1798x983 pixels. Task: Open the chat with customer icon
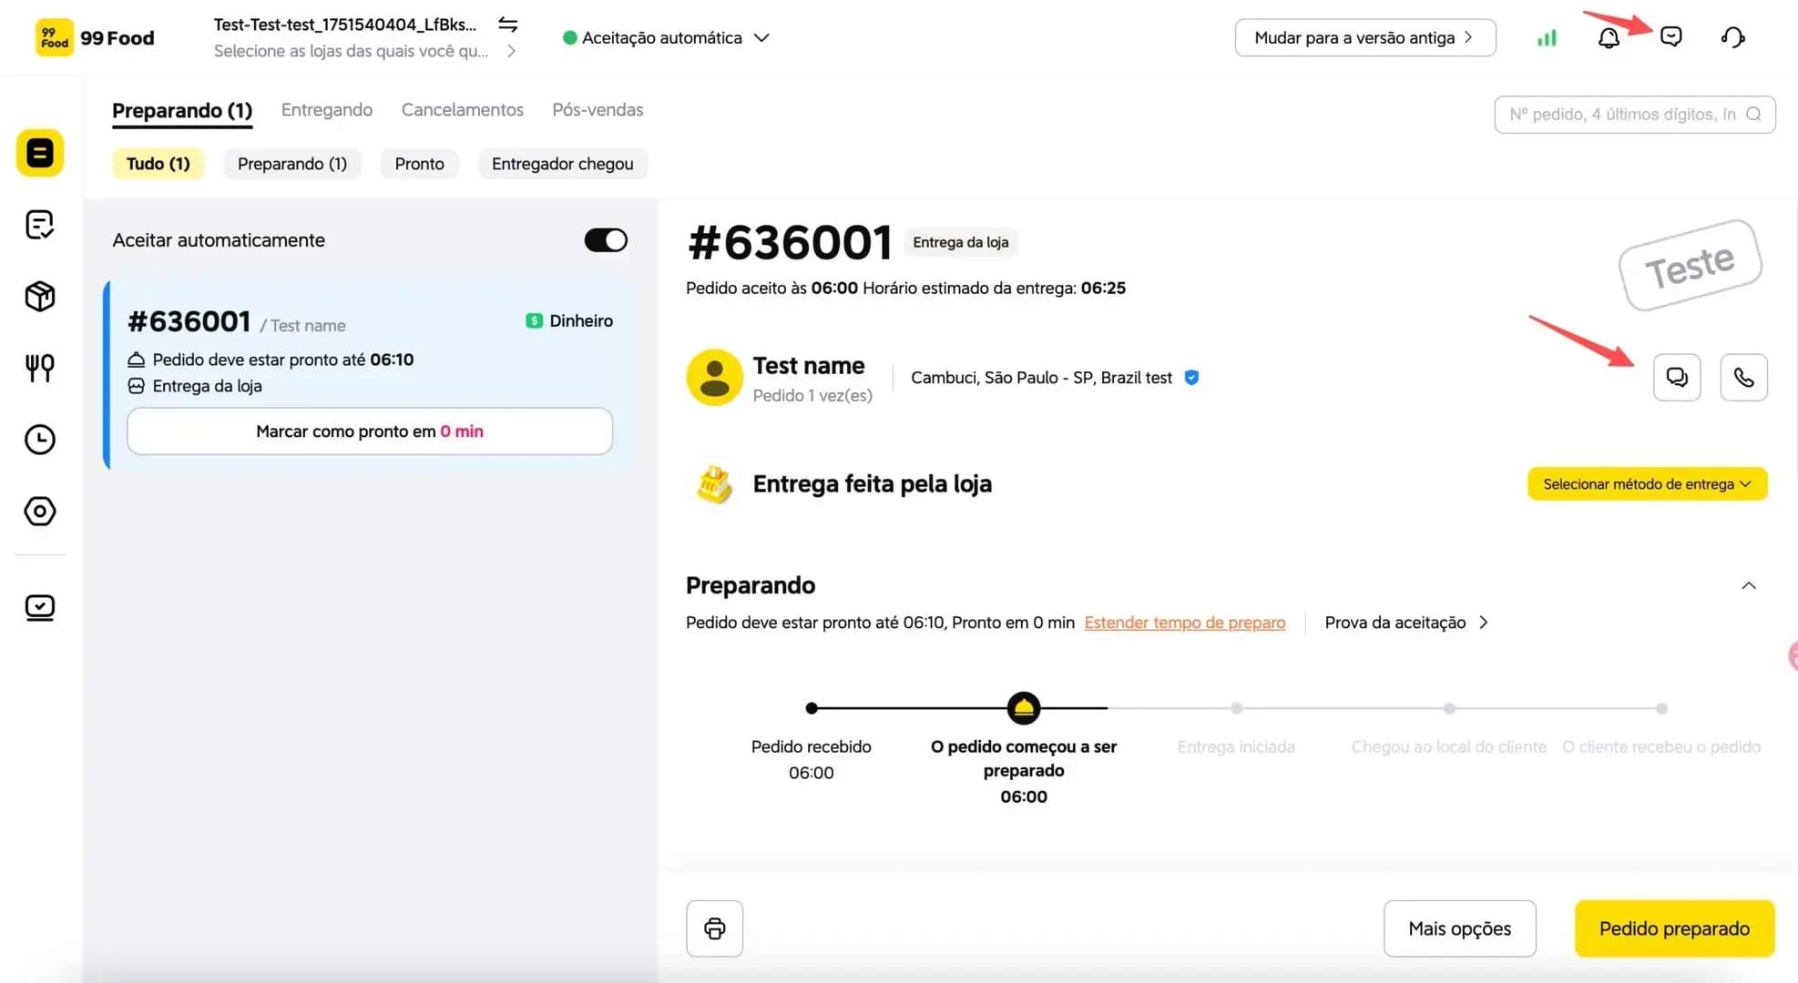coord(1677,377)
